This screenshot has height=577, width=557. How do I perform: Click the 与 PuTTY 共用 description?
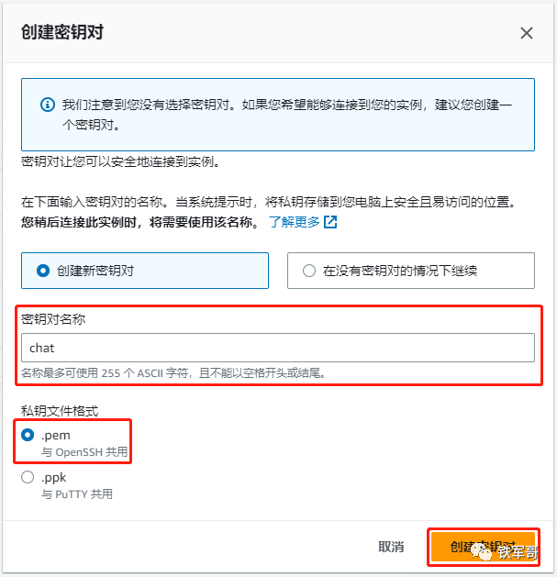[x=77, y=494]
